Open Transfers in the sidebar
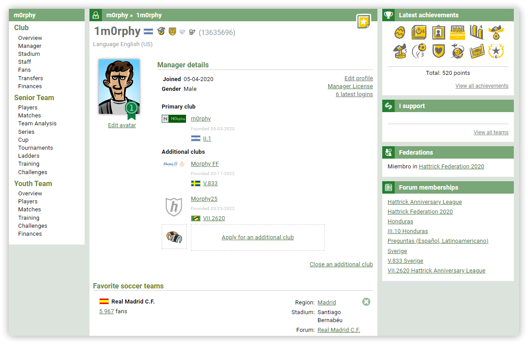The height and width of the screenshot is (358, 528). point(30,78)
